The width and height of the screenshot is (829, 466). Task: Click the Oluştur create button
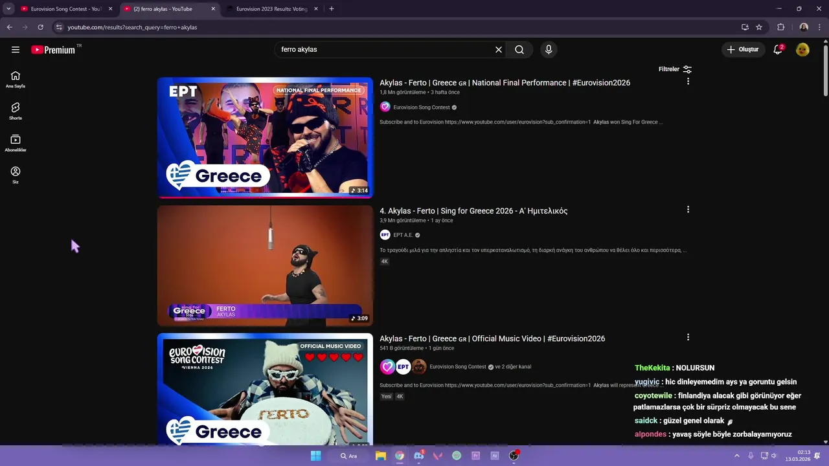coord(743,49)
